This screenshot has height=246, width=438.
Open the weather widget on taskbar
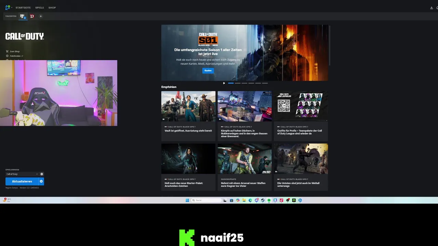(7, 200)
